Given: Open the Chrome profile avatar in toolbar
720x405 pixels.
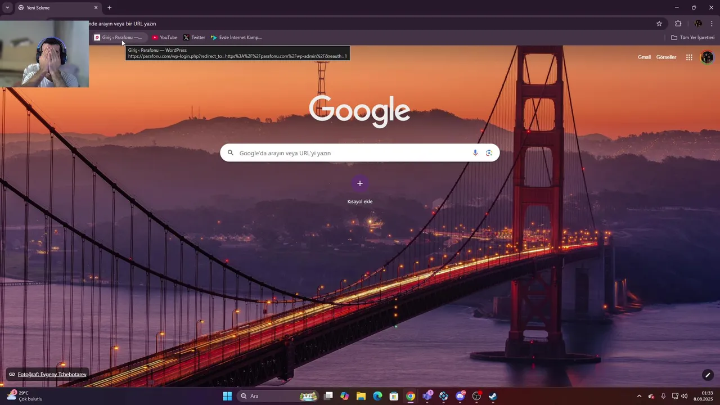Looking at the screenshot, I should tap(698, 24).
